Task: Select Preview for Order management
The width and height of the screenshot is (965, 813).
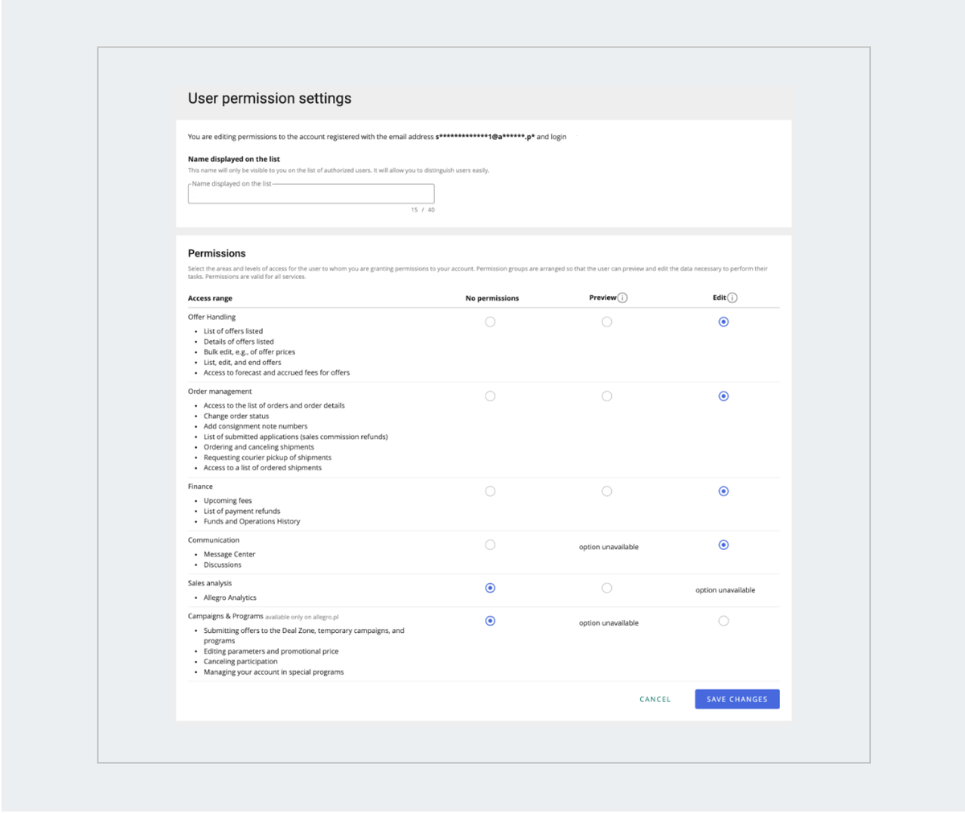Action: point(606,396)
